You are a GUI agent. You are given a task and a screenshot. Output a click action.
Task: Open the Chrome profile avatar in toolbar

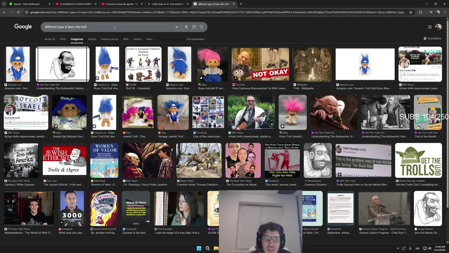437,12
